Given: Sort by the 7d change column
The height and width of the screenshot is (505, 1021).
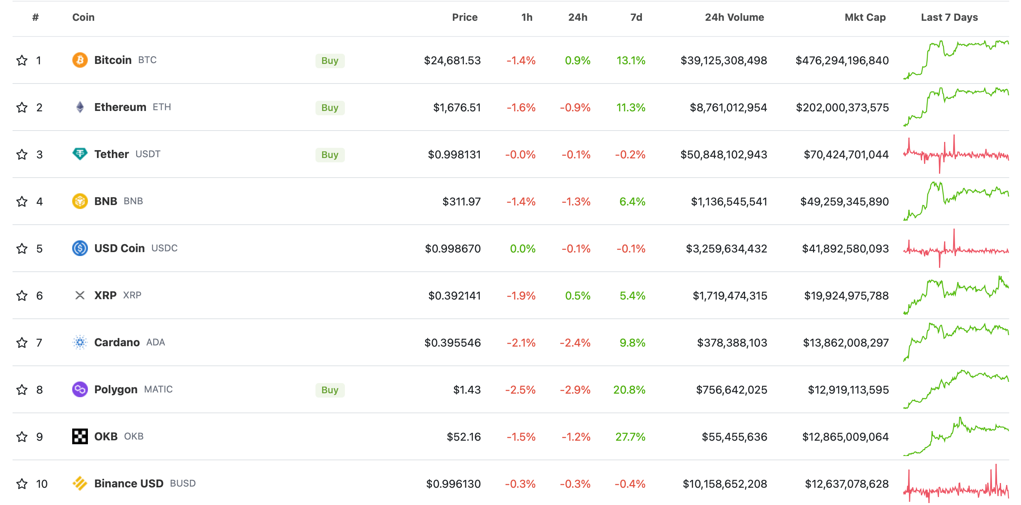Looking at the screenshot, I should 636,17.
